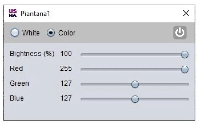
Task: Click the Blue value 127
Action: click(66, 98)
